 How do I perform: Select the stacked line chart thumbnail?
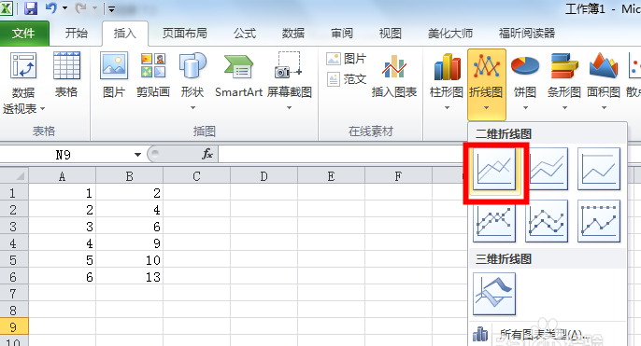(x=547, y=169)
